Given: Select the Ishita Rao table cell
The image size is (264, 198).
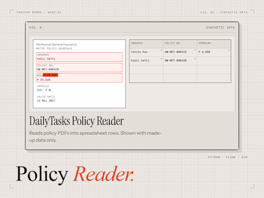Looking at the screenshot, I should pyautogui.click(x=146, y=52).
